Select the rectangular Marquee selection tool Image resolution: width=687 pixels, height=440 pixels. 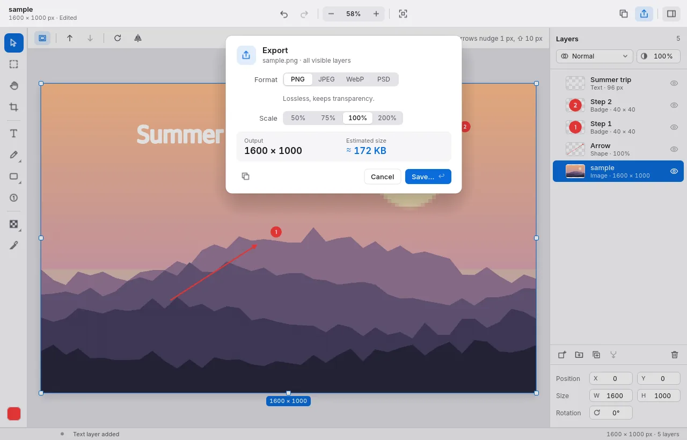coord(14,64)
